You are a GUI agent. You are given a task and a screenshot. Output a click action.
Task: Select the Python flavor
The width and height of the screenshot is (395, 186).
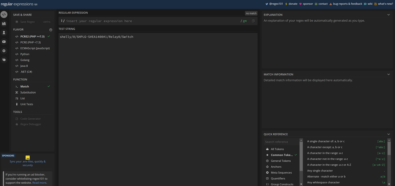point(25,54)
